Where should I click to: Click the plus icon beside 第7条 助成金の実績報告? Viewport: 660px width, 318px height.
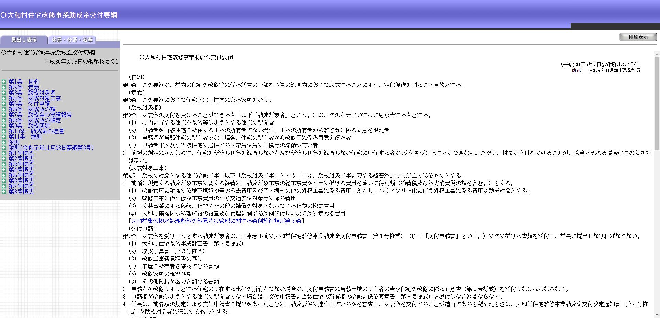(x=3, y=114)
